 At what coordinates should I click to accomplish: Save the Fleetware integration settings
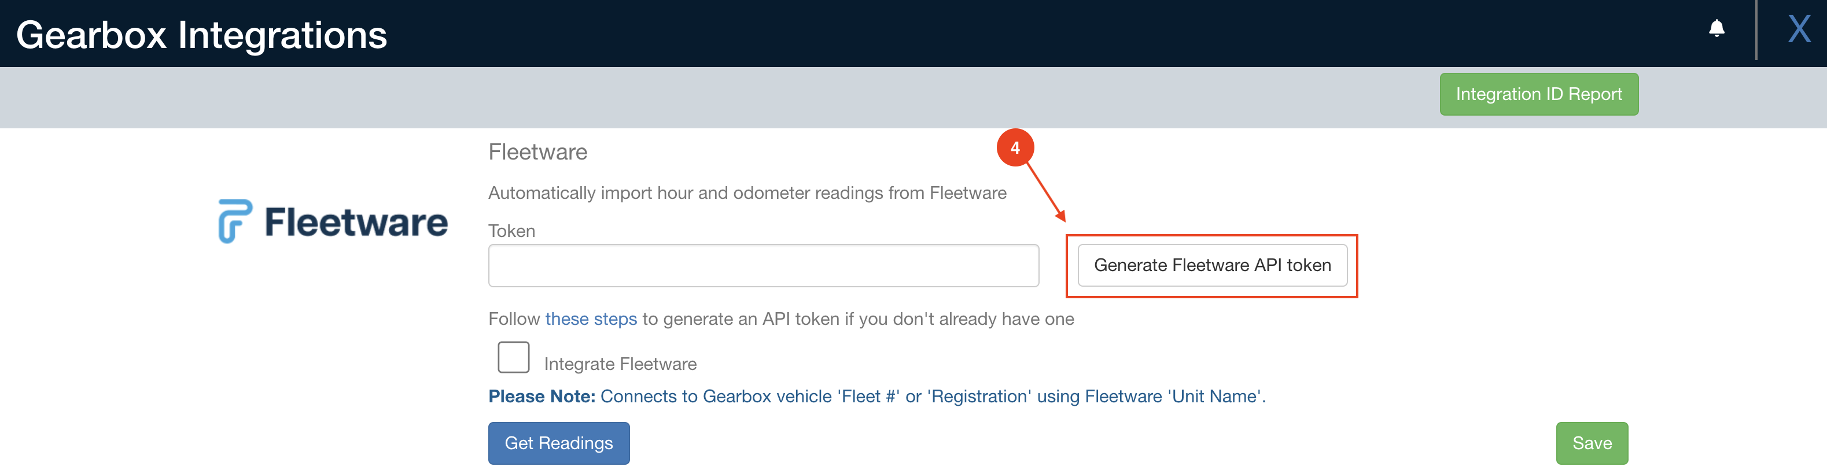(x=1593, y=443)
